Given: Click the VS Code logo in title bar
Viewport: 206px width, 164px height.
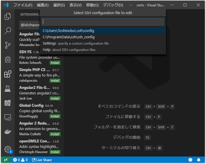Looking at the screenshot, I should 6,5.
